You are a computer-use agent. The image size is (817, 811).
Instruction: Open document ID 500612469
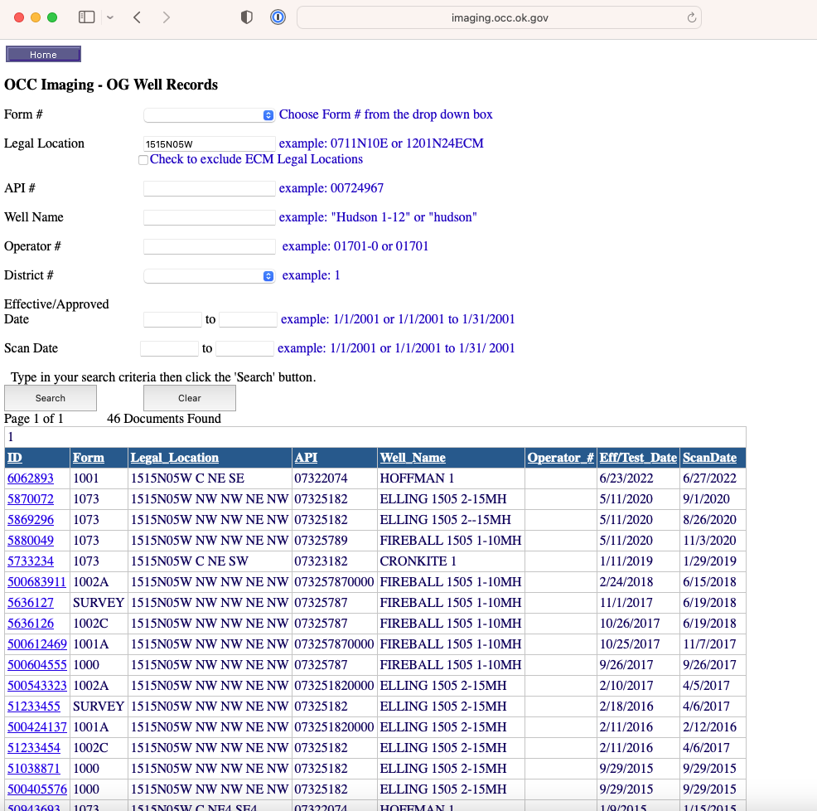[37, 644]
